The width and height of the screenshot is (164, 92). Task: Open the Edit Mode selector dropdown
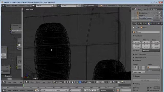(59, 82)
